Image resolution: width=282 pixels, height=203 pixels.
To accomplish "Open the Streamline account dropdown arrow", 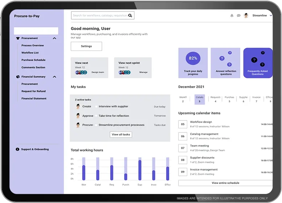I will pos(270,16).
